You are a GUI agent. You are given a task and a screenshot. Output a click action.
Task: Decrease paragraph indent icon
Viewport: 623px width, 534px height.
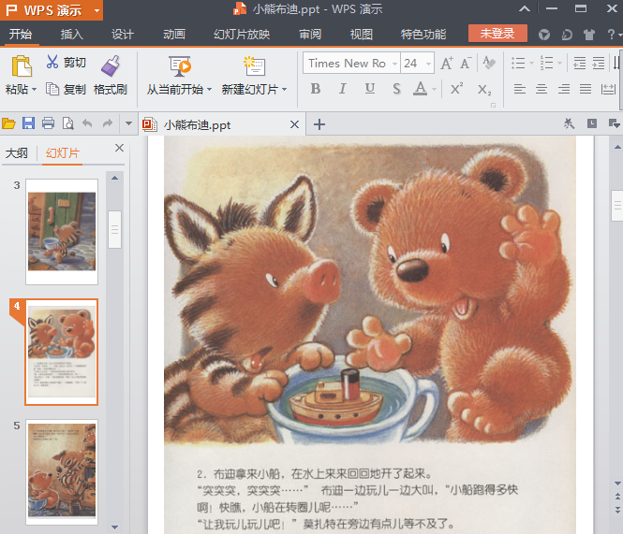point(579,63)
